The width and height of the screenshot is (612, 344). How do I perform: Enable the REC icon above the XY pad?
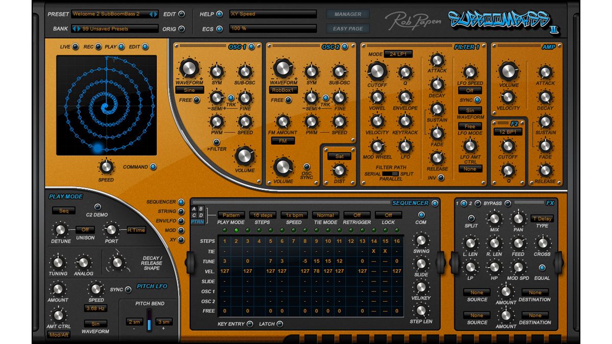coord(97,46)
